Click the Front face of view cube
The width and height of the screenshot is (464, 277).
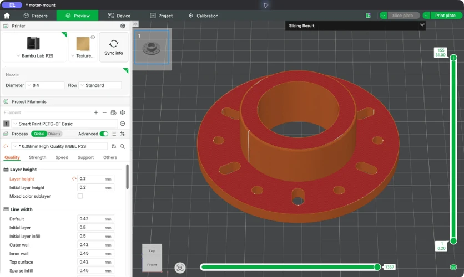[x=152, y=265]
